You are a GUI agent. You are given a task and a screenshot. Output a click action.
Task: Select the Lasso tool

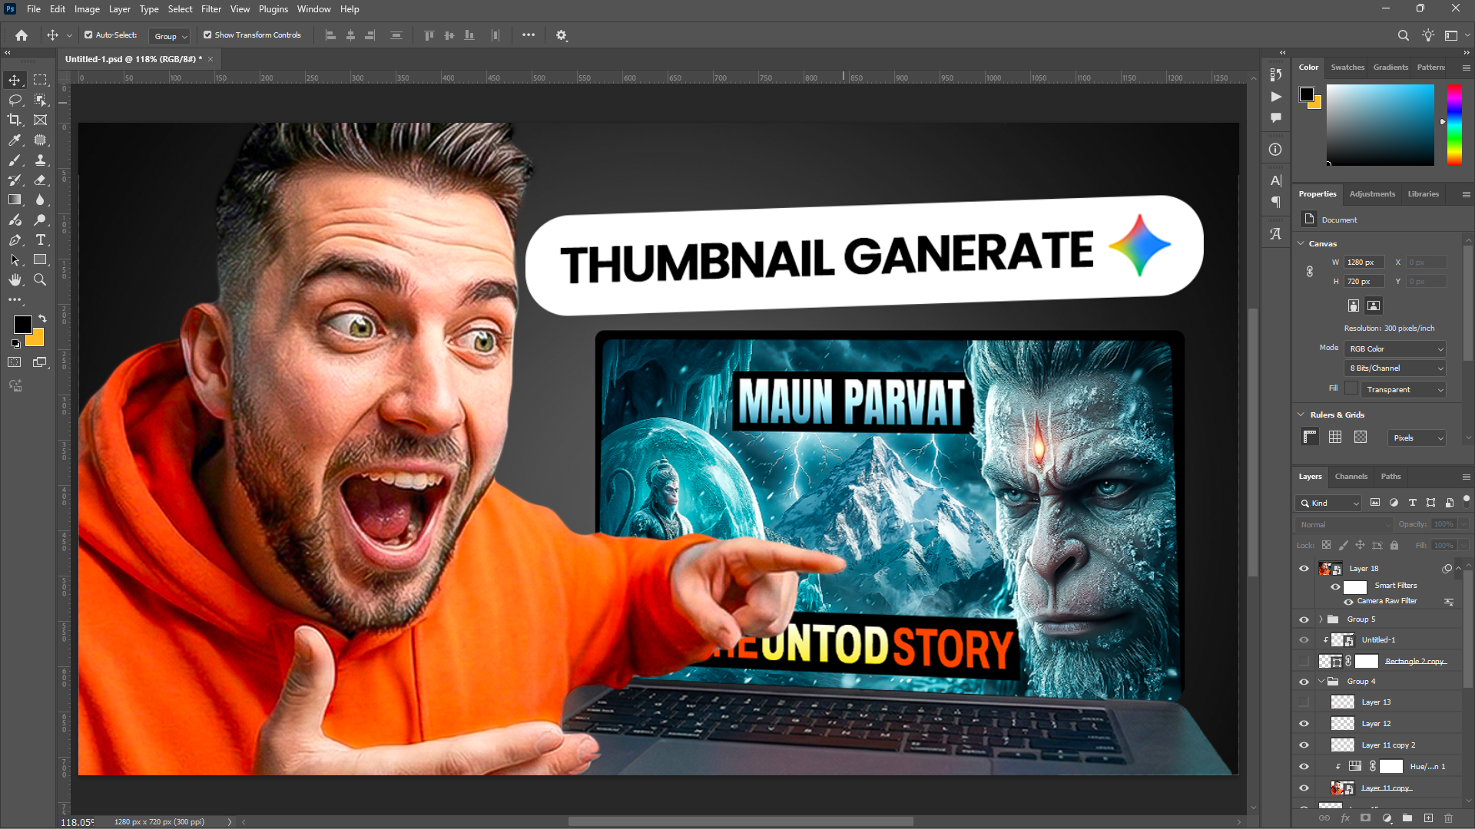point(15,100)
